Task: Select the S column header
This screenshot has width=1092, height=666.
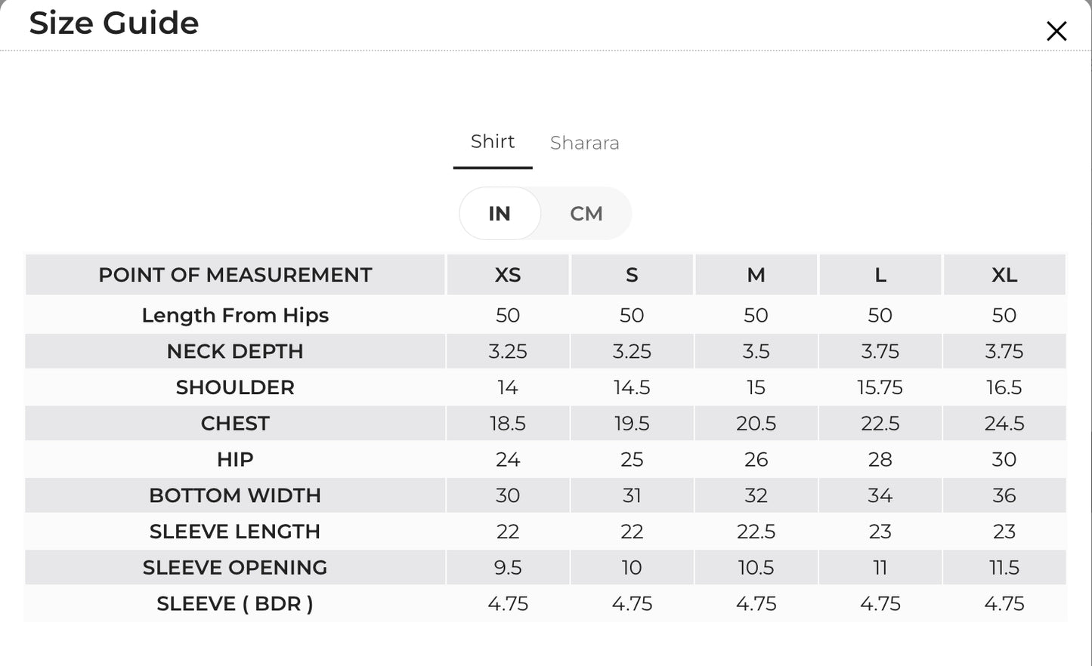Action: (x=632, y=275)
